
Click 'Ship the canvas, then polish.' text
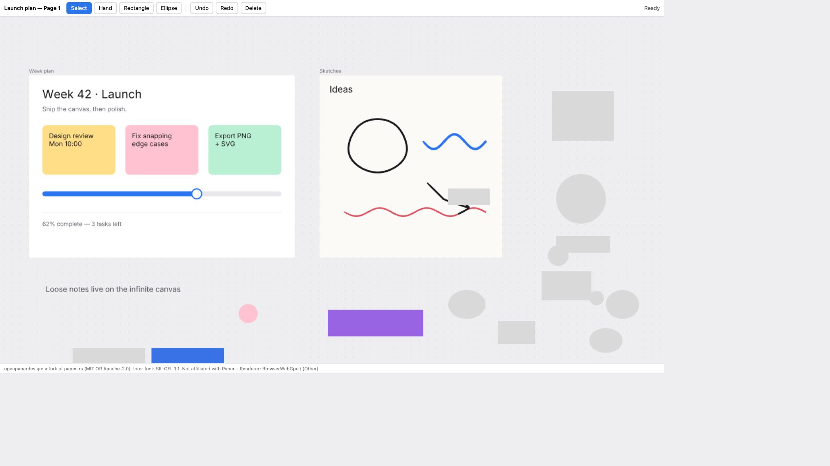pyautogui.click(x=84, y=109)
